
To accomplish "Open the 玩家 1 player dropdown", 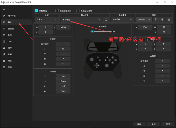I will click(47, 20).
